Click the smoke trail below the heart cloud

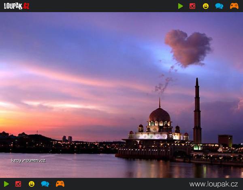click(164, 84)
